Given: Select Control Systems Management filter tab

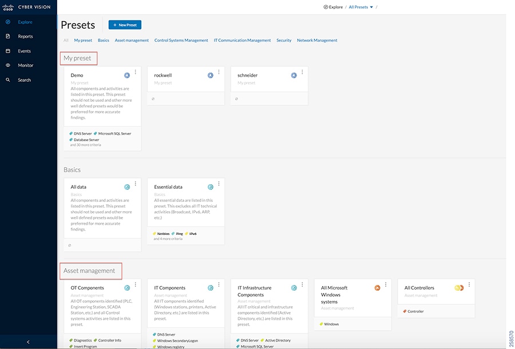Looking at the screenshot, I should pyautogui.click(x=181, y=41).
